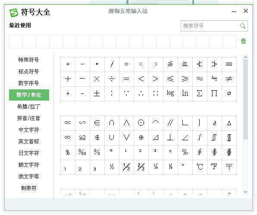Insert the ∬ double integral symbol
This screenshot has width=257, height=215.
(214, 138)
